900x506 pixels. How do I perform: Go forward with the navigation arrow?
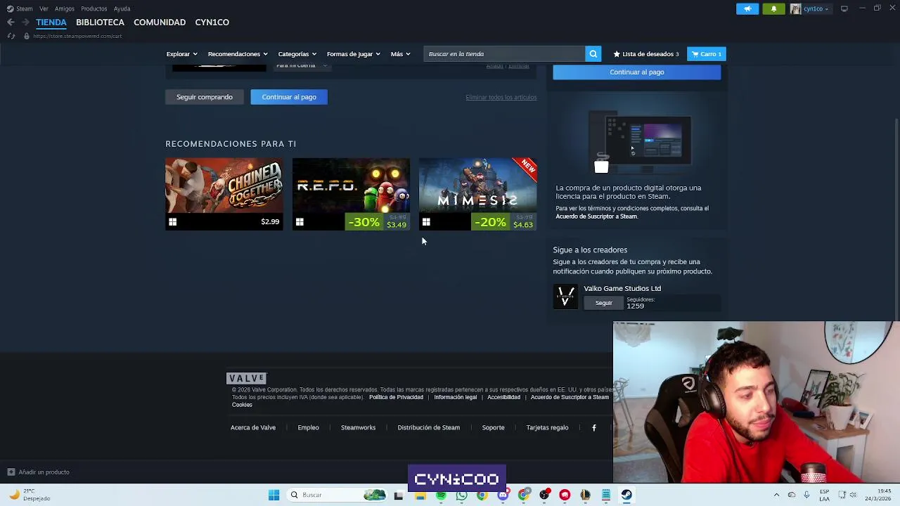pos(25,22)
